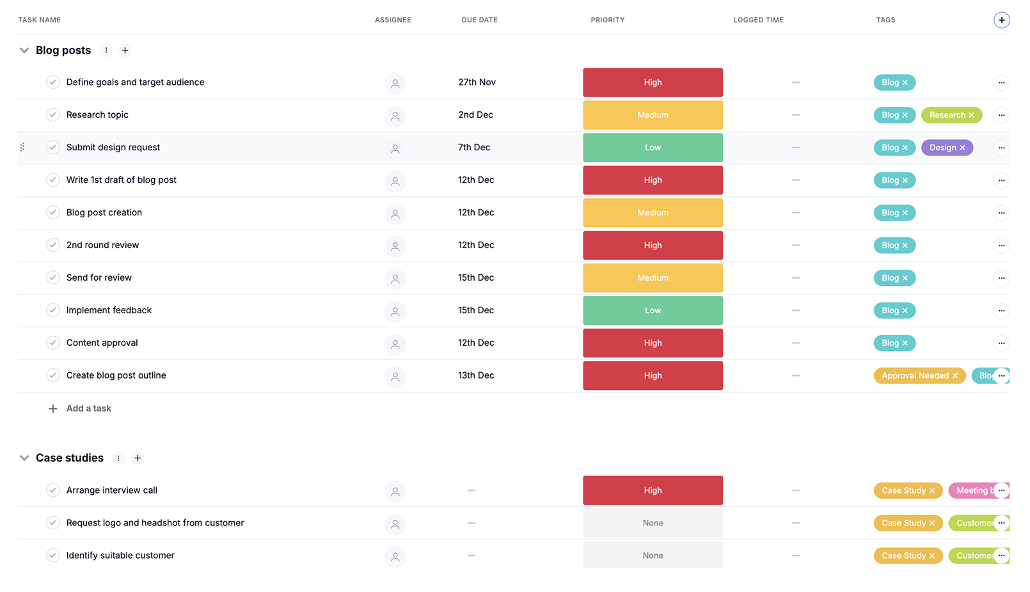The image size is (1030, 592).
Task: Click drag handle on Submit design request row
Action: (22, 148)
